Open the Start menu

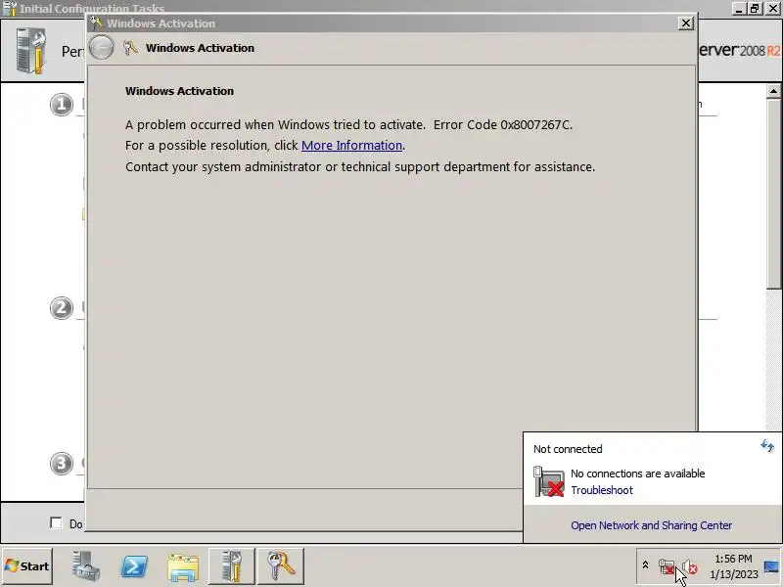[27, 566]
